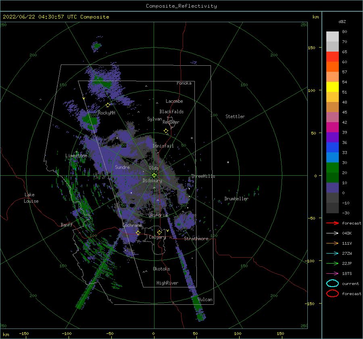Click the Didsbury town label
The width and height of the screenshot is (363, 339).
coord(152,181)
